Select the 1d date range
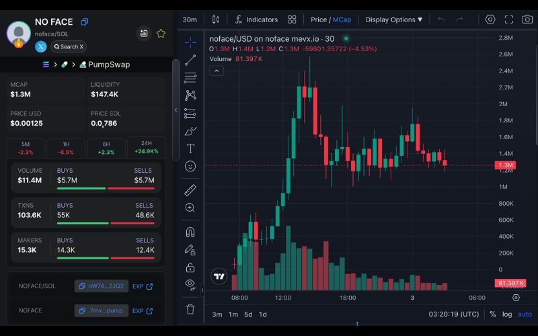 (x=263, y=314)
